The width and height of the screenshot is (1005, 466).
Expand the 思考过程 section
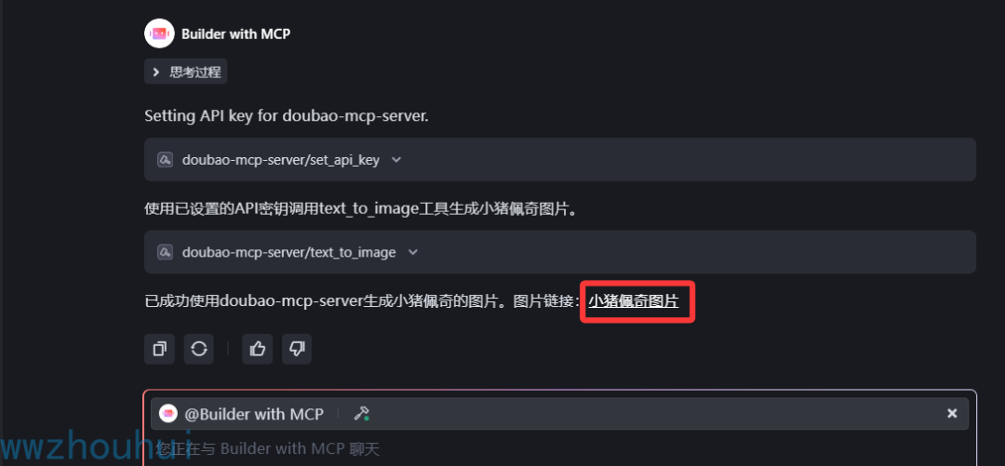[155, 73]
